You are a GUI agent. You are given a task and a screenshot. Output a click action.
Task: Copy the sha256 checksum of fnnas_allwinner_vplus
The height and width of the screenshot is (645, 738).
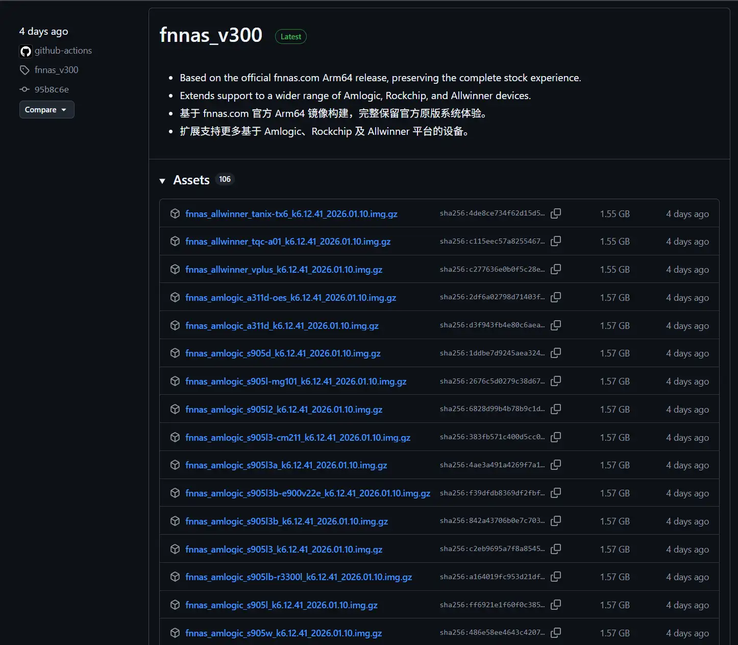coord(556,269)
